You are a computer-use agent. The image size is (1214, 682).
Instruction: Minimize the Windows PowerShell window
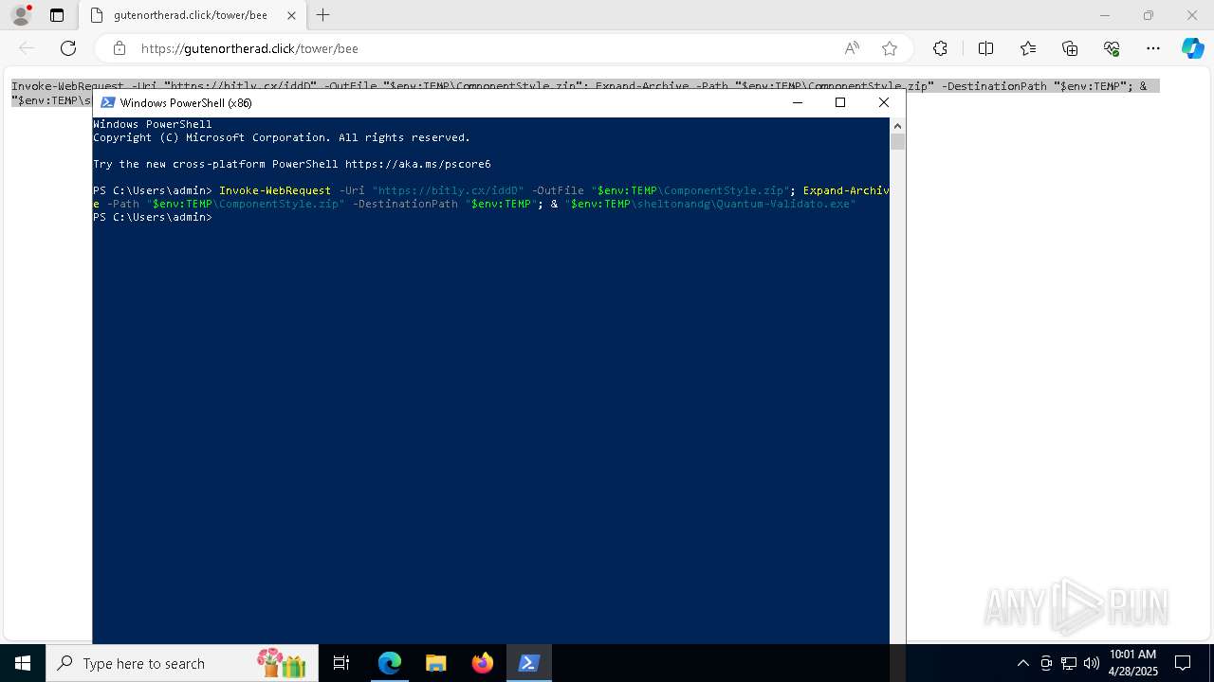click(797, 102)
